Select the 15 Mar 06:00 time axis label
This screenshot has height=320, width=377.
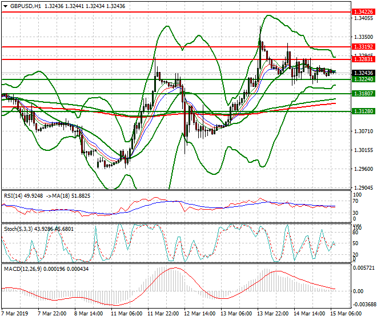click(346, 314)
